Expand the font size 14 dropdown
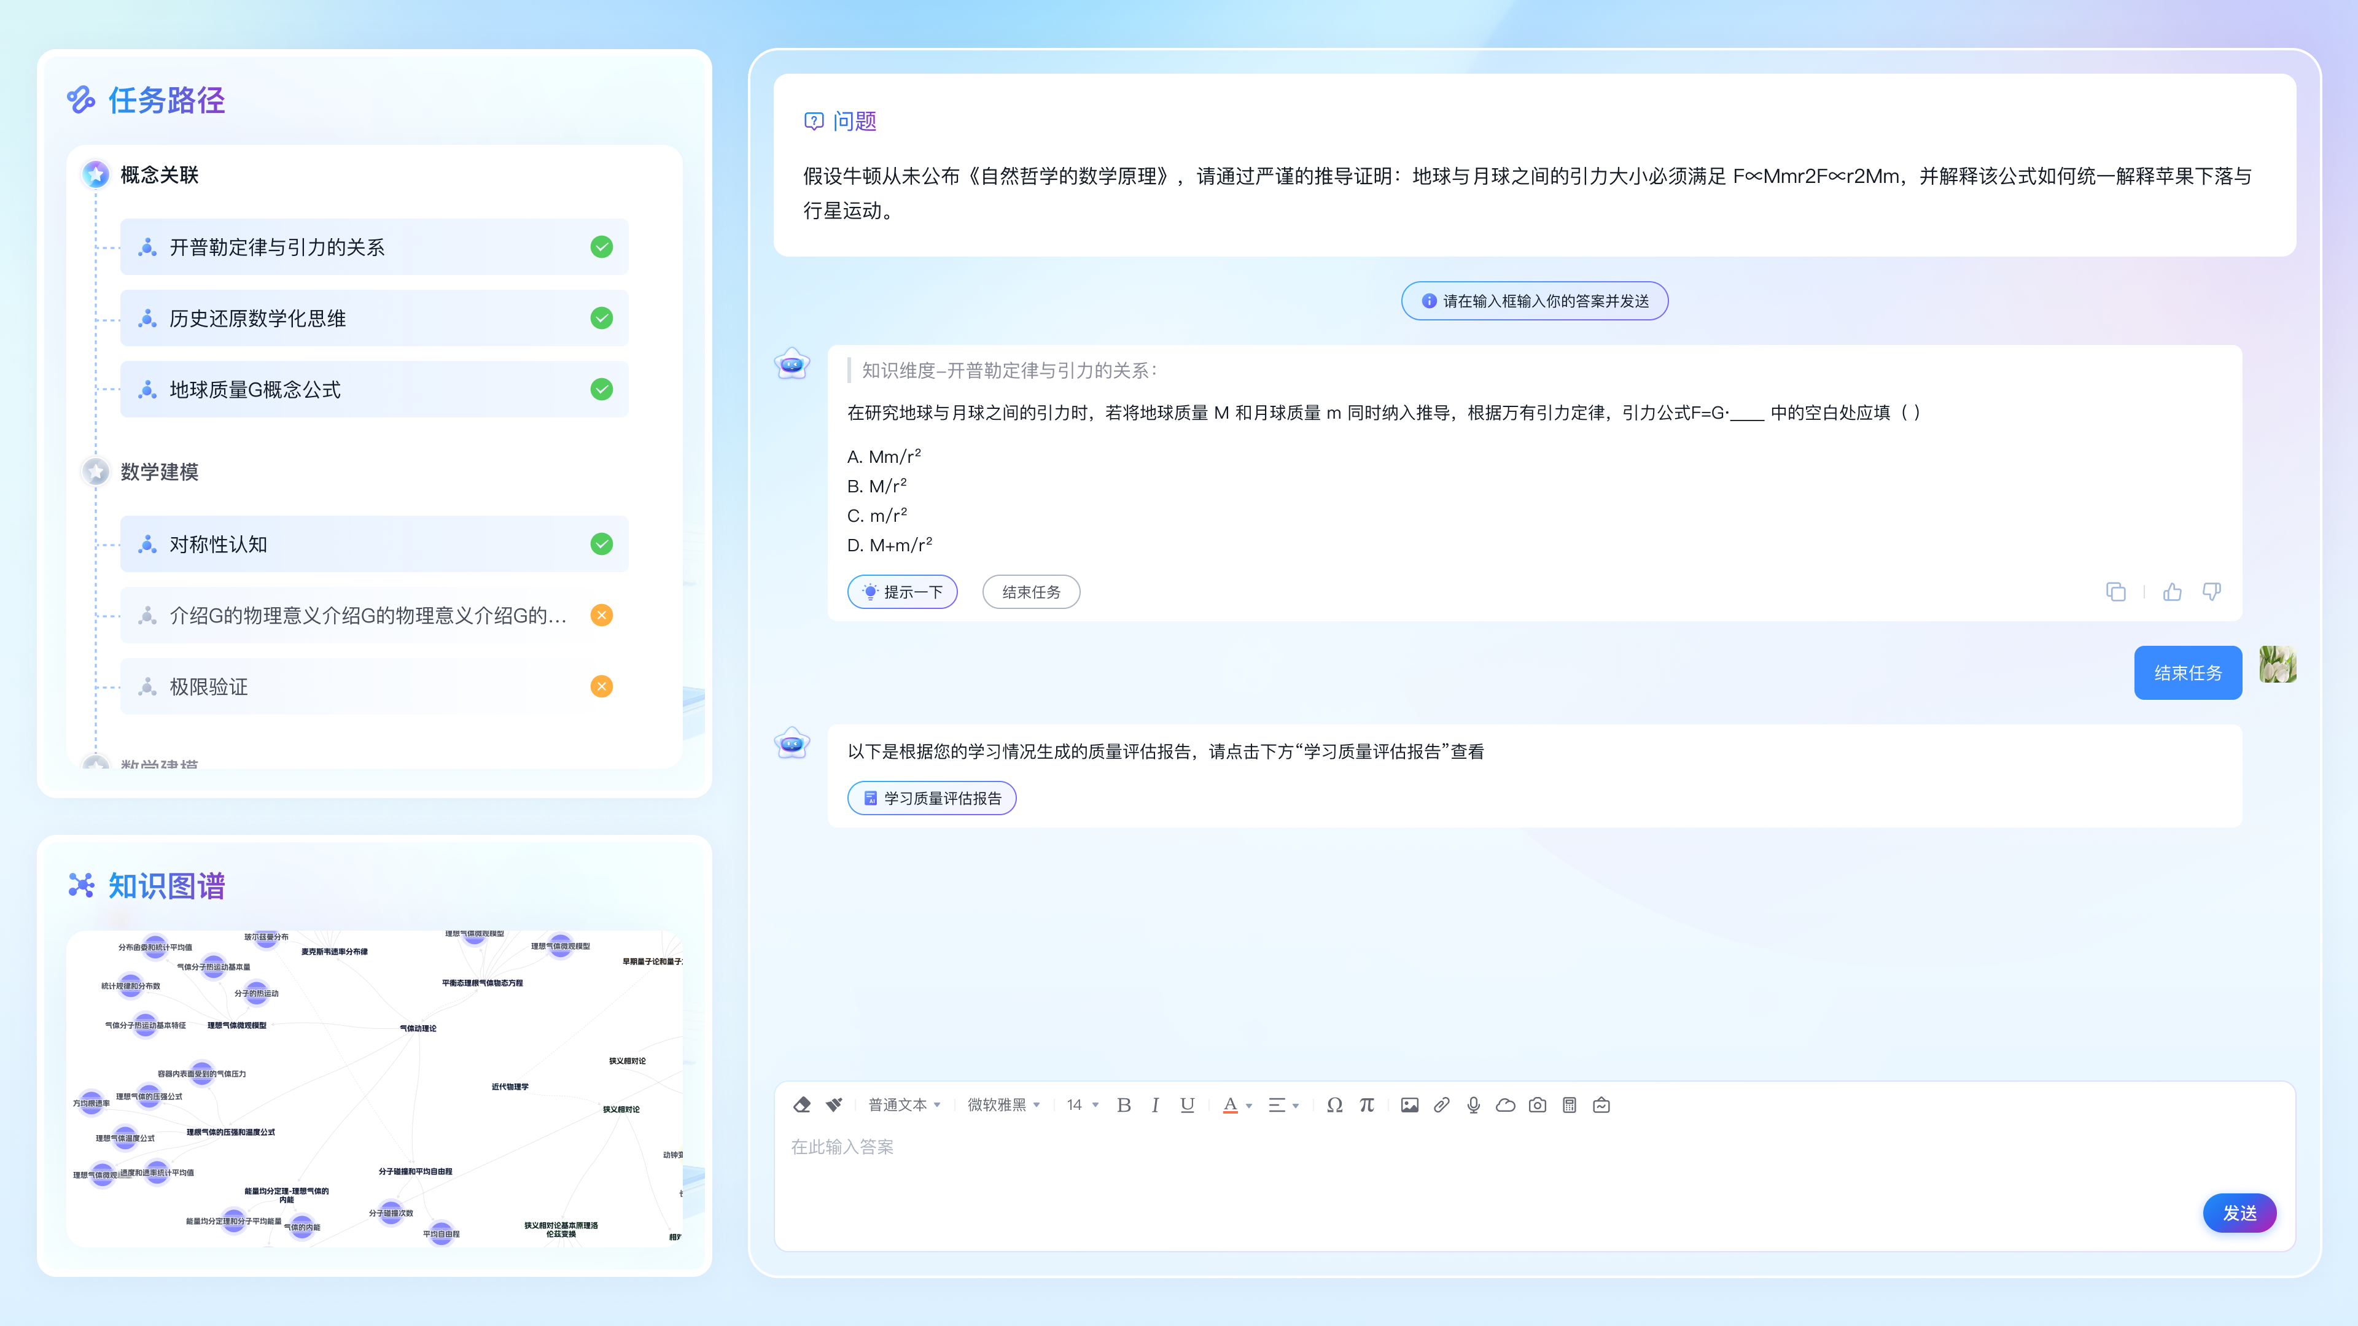The image size is (2358, 1326). (x=1082, y=1104)
